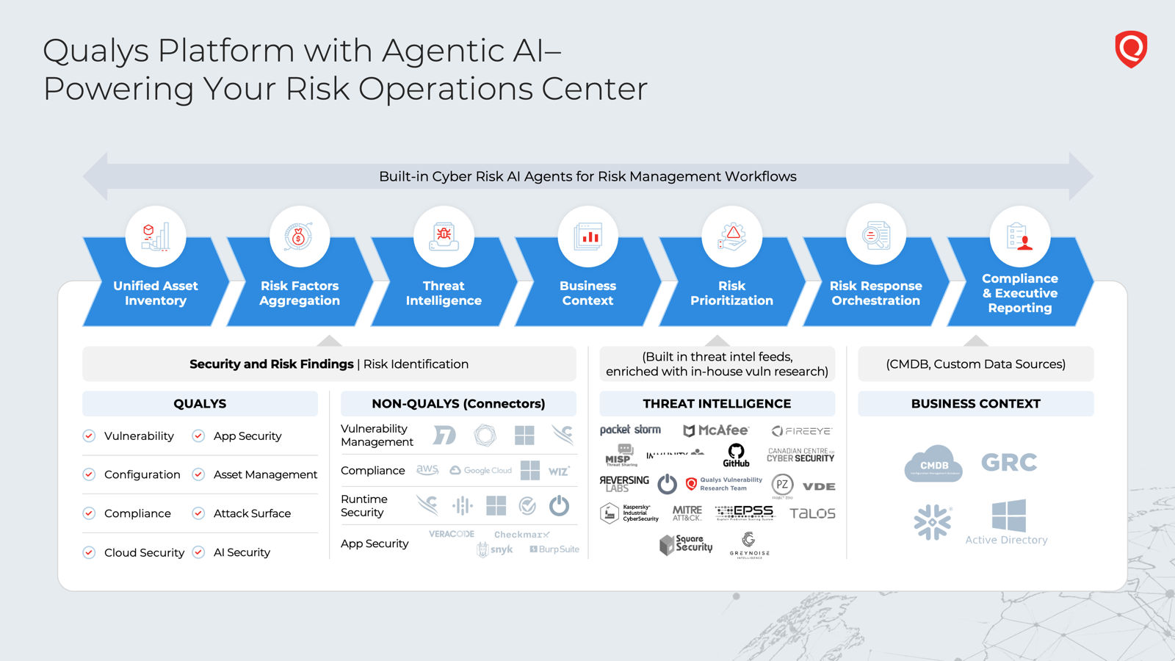
Task: Click the Google Cloud logo
Action: [481, 470]
